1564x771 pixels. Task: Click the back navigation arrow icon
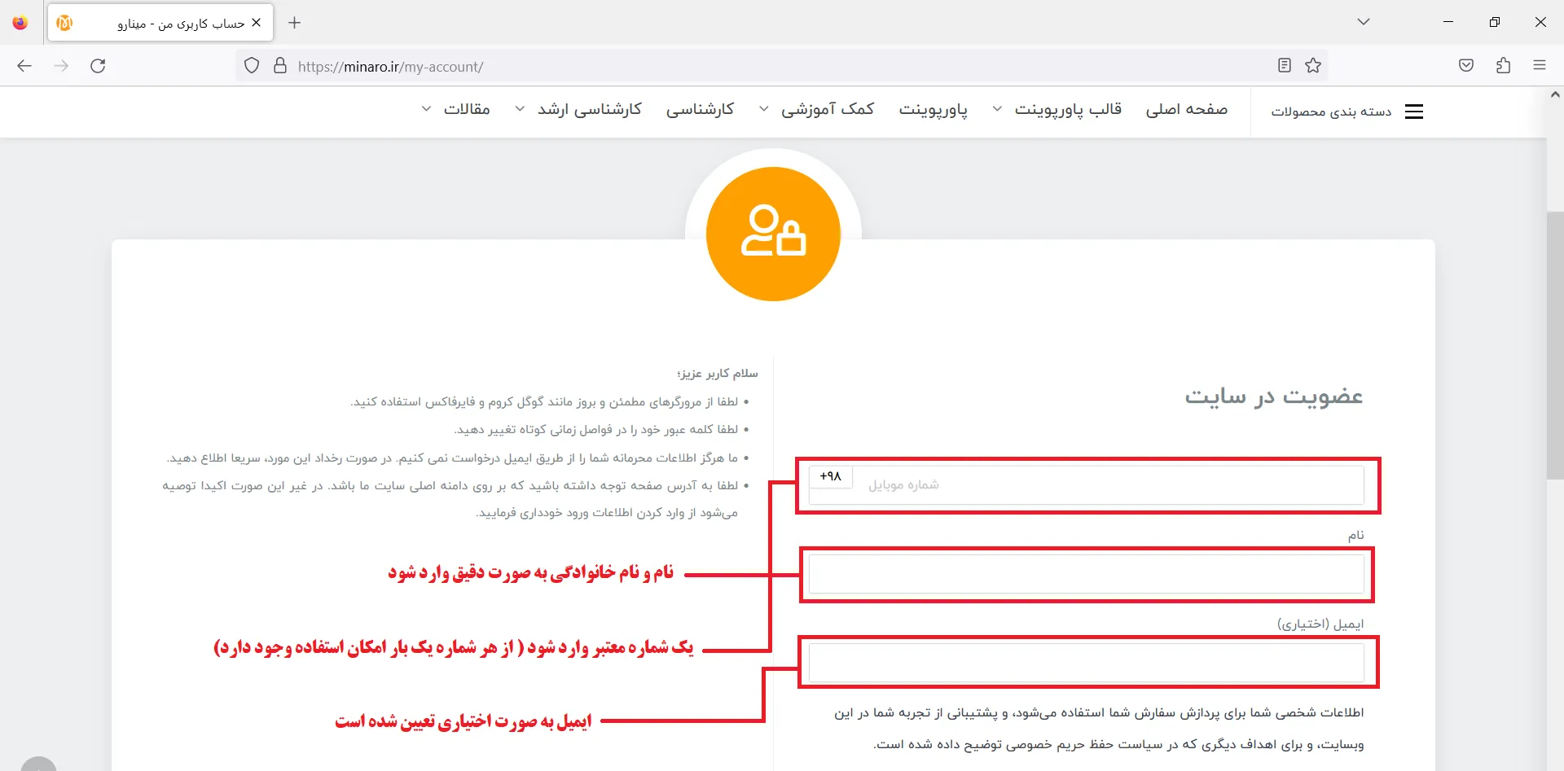point(24,66)
